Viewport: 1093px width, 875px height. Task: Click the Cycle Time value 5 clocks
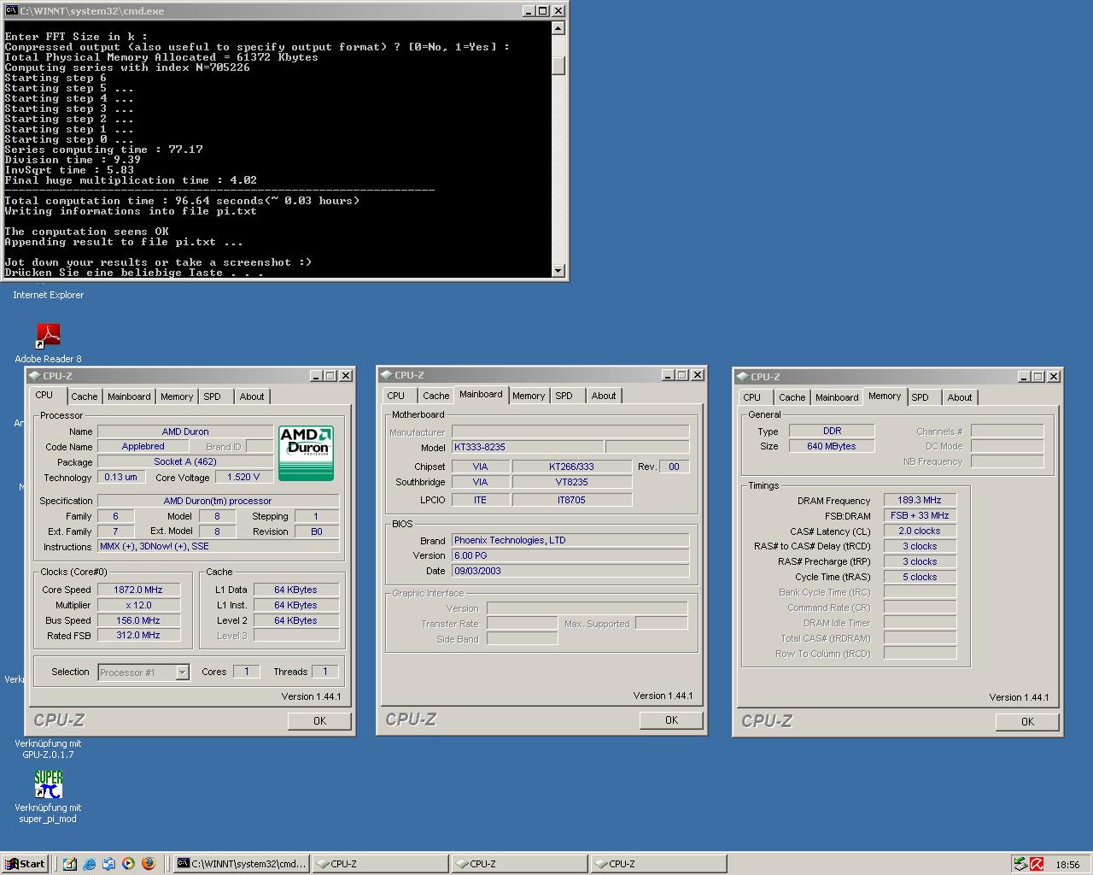920,577
